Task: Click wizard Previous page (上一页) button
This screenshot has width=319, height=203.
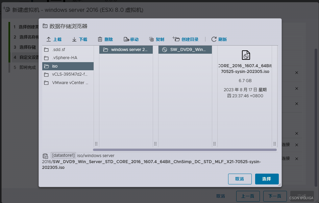Action: click(x=248, y=196)
